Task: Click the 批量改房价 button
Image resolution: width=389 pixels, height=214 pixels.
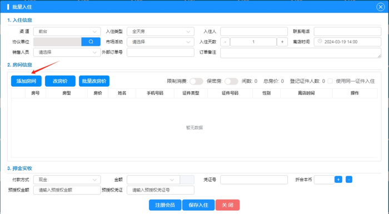Action: pyautogui.click(x=94, y=81)
